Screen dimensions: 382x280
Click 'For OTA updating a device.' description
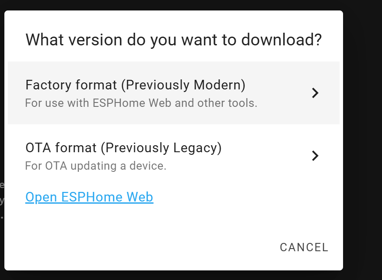coord(95,166)
